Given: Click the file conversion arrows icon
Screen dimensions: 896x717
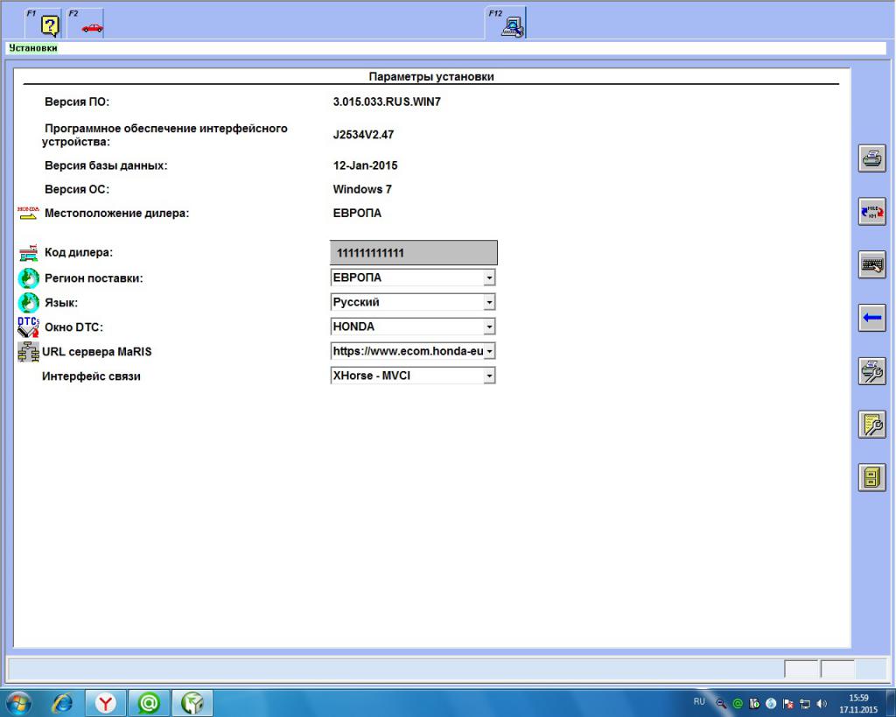Looking at the screenshot, I should (871, 212).
